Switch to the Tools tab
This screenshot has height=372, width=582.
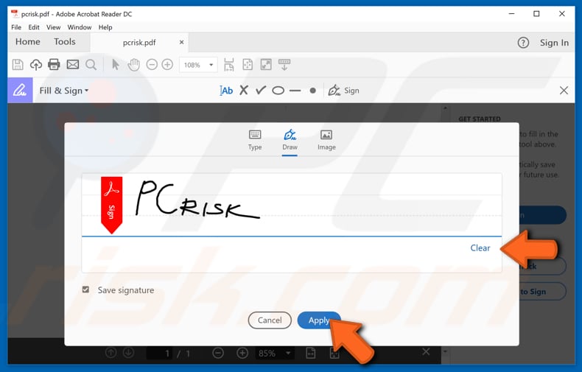(65, 41)
